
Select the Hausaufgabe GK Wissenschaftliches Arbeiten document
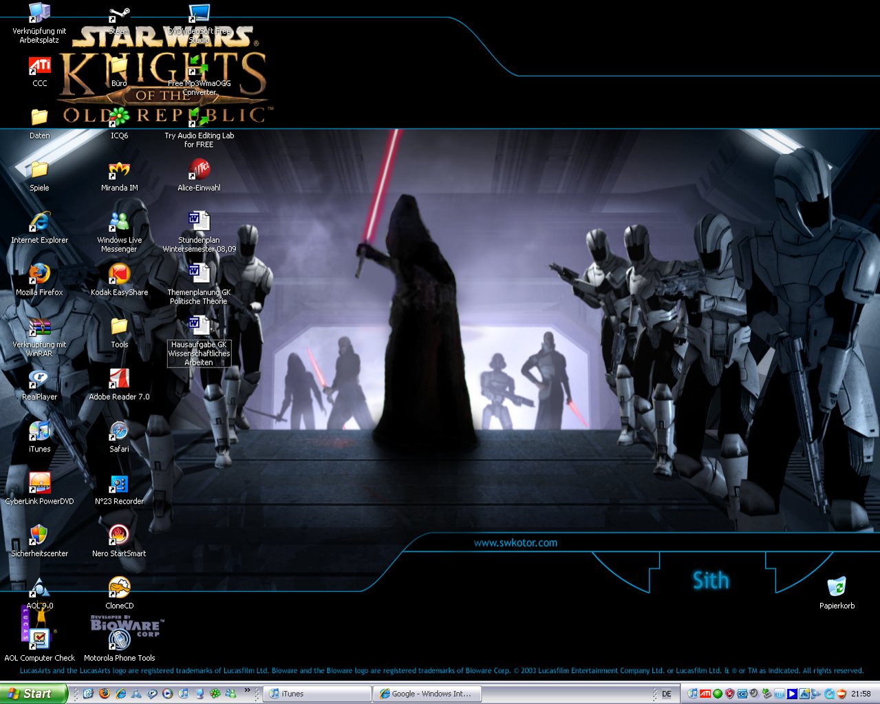point(199,327)
